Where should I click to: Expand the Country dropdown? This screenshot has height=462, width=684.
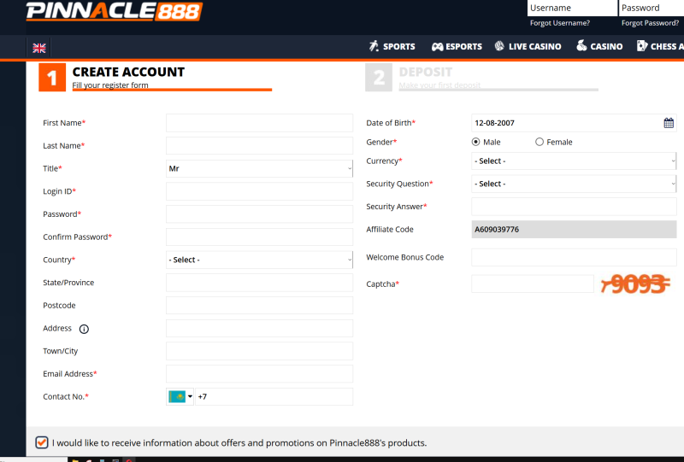coord(259,260)
